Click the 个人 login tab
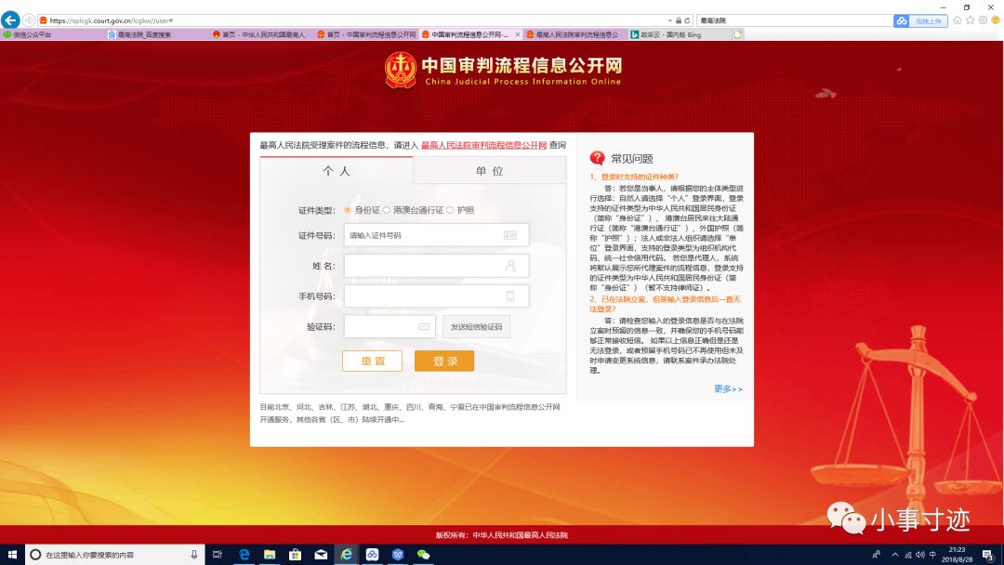This screenshot has height=565, width=1004. tap(337, 171)
